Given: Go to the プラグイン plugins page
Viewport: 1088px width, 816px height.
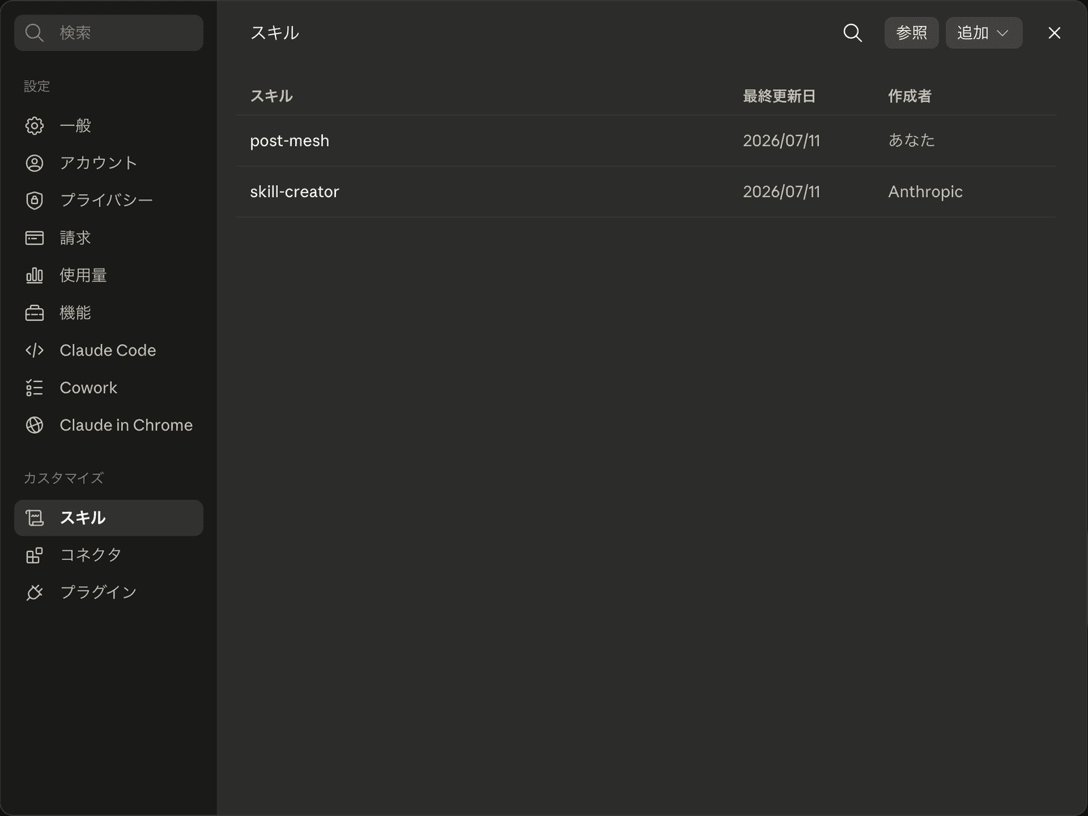Looking at the screenshot, I should click(x=109, y=593).
